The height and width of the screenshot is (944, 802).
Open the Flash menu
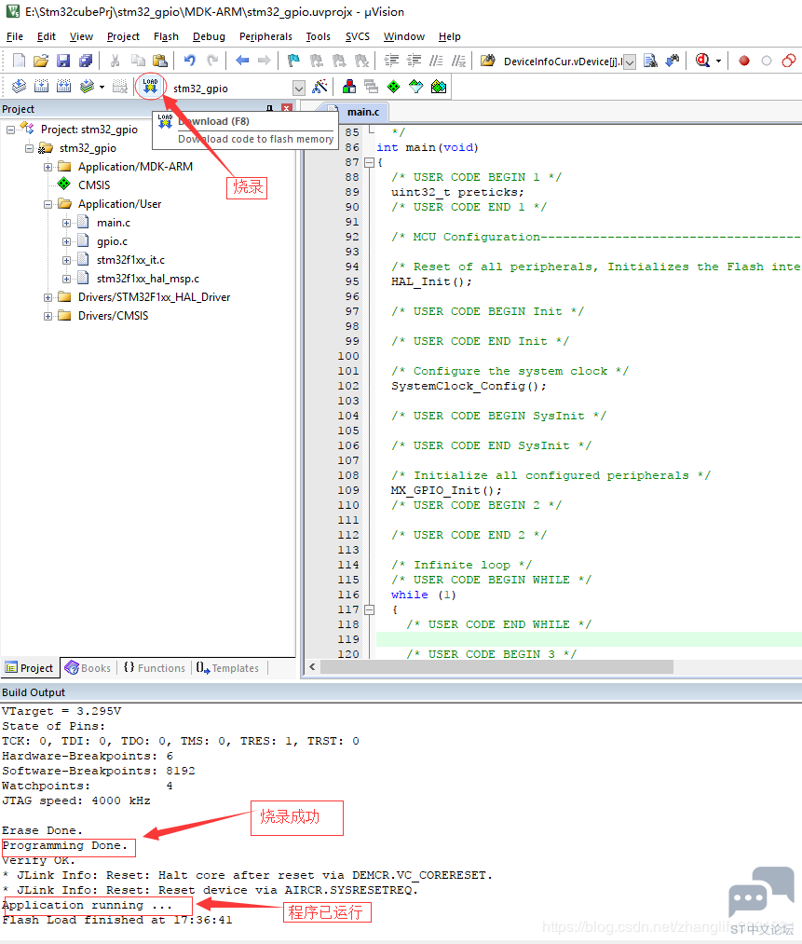[x=166, y=36]
